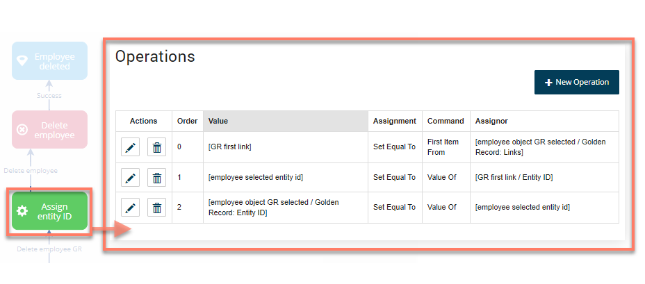Sort by Order column header
The width and height of the screenshot is (645, 284).
pyautogui.click(x=188, y=121)
